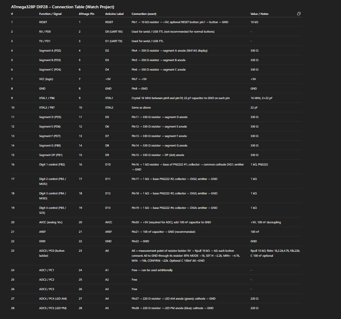Click the LED PM connection description in row 28
This screenshot has width=341, height=319.
point(173,308)
